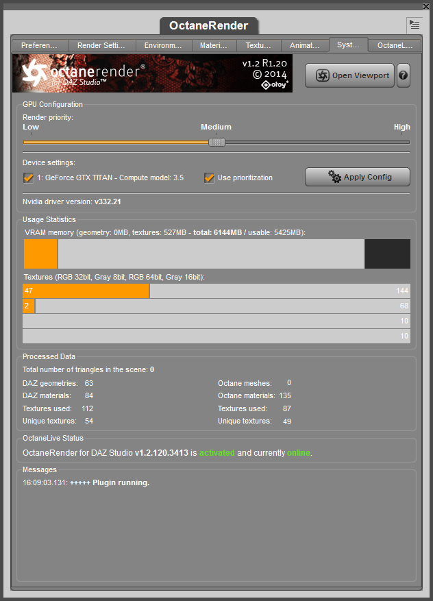
Task: Select the Textures tab
Action: point(259,46)
